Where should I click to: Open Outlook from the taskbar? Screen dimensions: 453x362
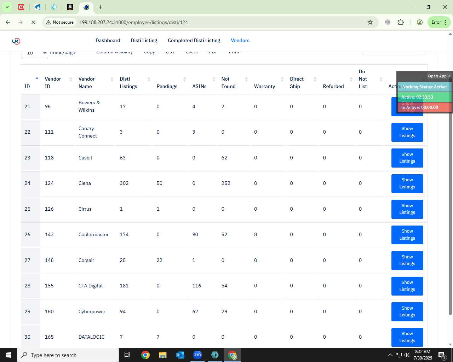pyautogui.click(x=180, y=355)
